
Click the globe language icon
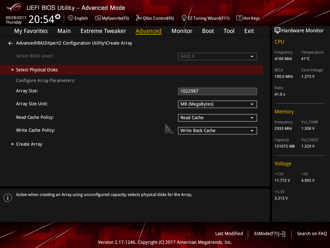coord(71,18)
